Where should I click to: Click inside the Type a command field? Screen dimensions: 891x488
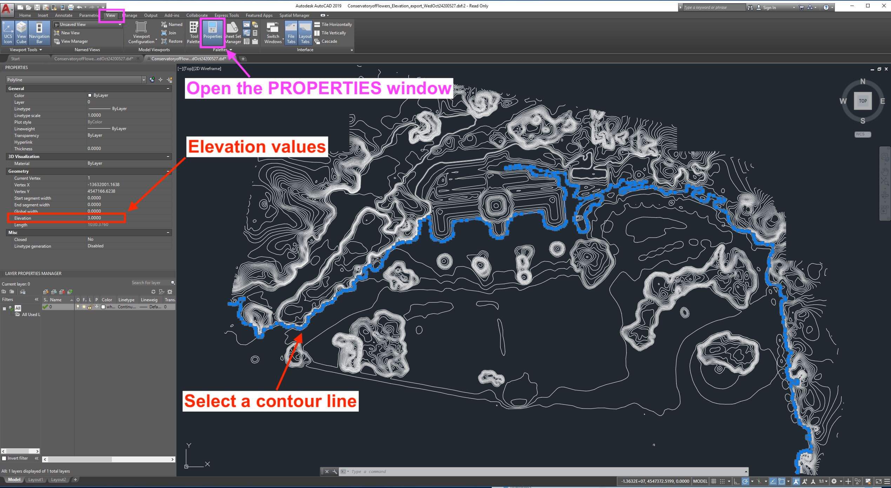pos(386,471)
